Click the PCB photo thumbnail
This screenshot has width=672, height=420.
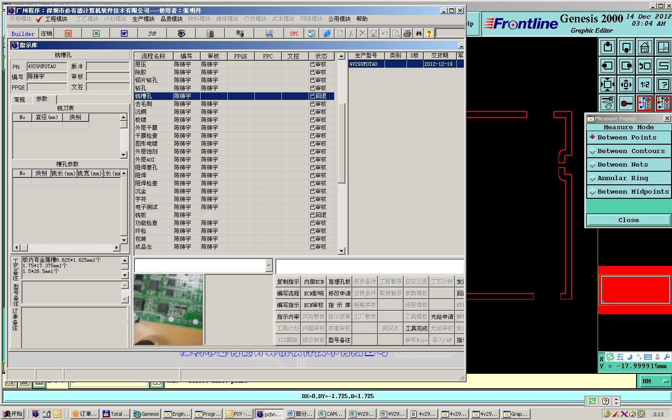point(168,309)
